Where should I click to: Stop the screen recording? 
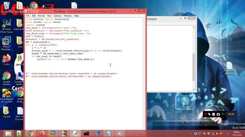point(214,114)
